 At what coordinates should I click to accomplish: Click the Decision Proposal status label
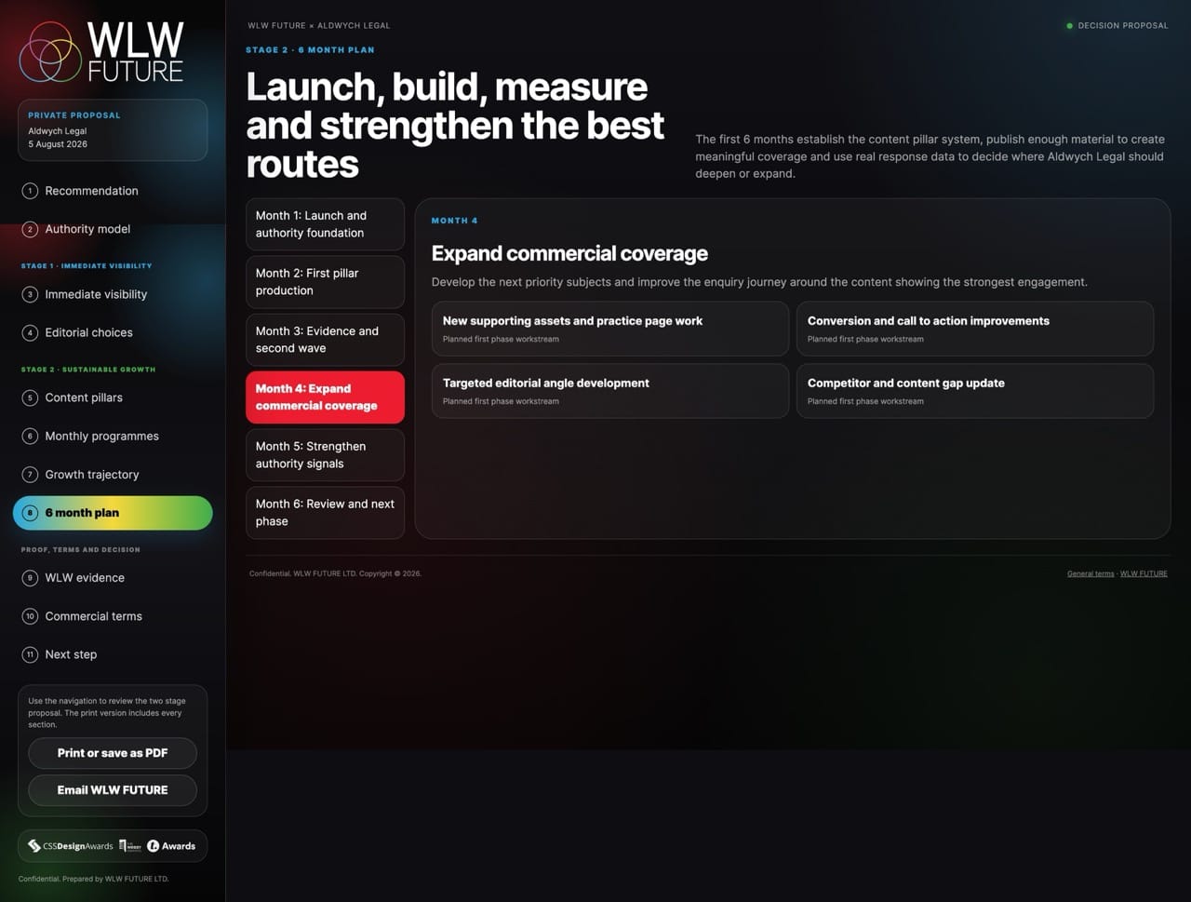[1117, 26]
